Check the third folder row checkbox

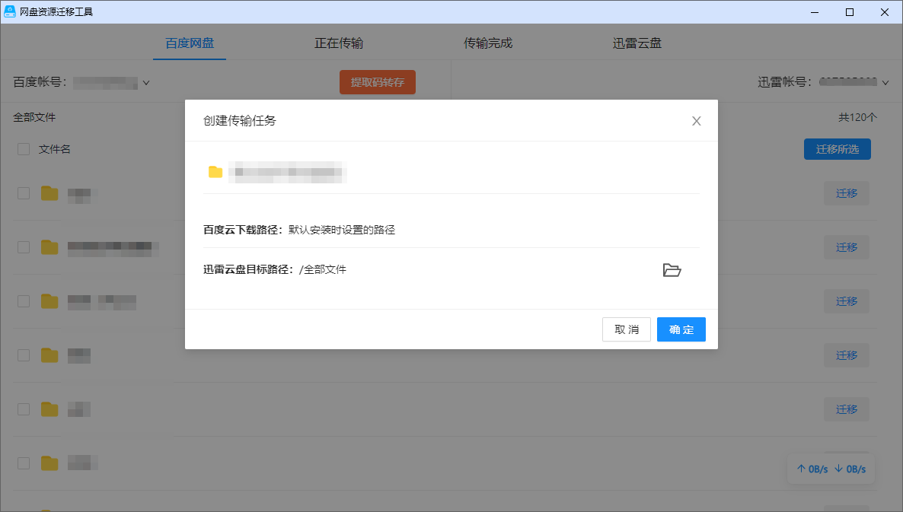(24, 301)
